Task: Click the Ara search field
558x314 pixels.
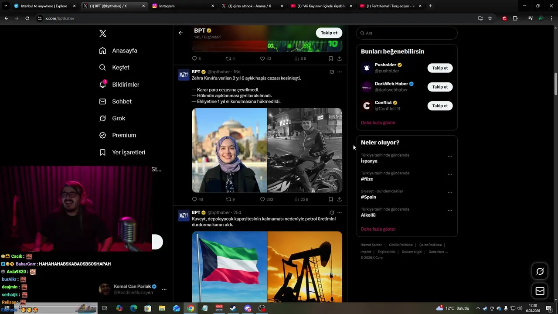Action: click(407, 33)
